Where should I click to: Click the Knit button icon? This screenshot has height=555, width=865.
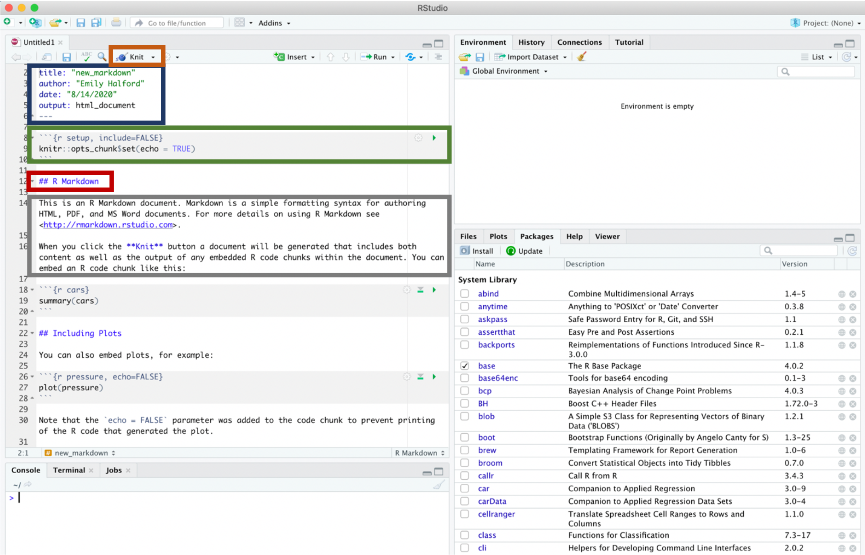click(122, 57)
